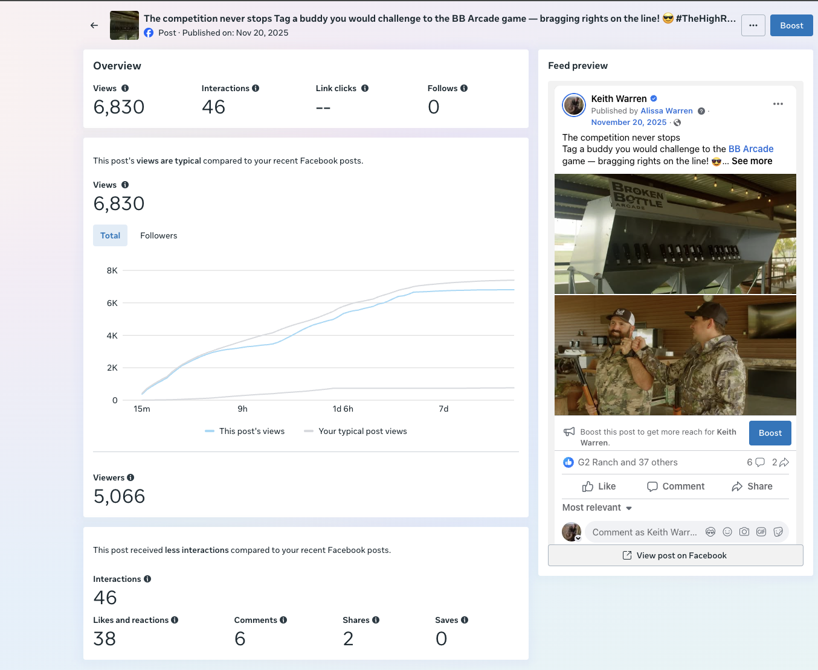This screenshot has width=818, height=670.
Task: Click the Boost button in the page header
Action: tap(791, 25)
